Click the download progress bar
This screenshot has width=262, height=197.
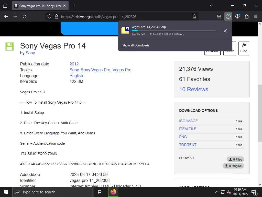click(173, 31)
